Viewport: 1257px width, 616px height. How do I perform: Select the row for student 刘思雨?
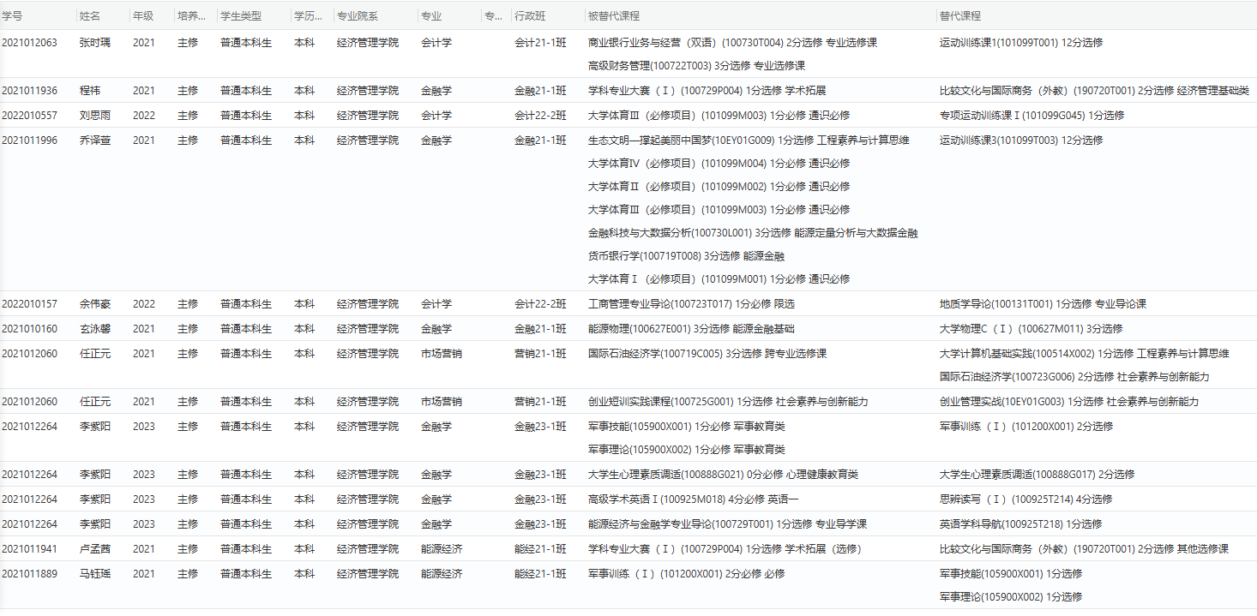(x=95, y=116)
